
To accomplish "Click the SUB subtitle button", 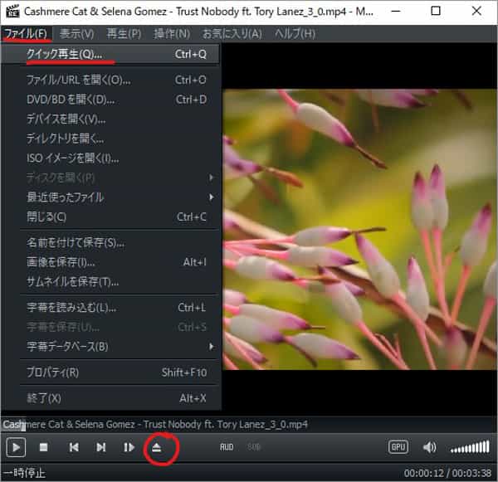I will click(x=253, y=447).
